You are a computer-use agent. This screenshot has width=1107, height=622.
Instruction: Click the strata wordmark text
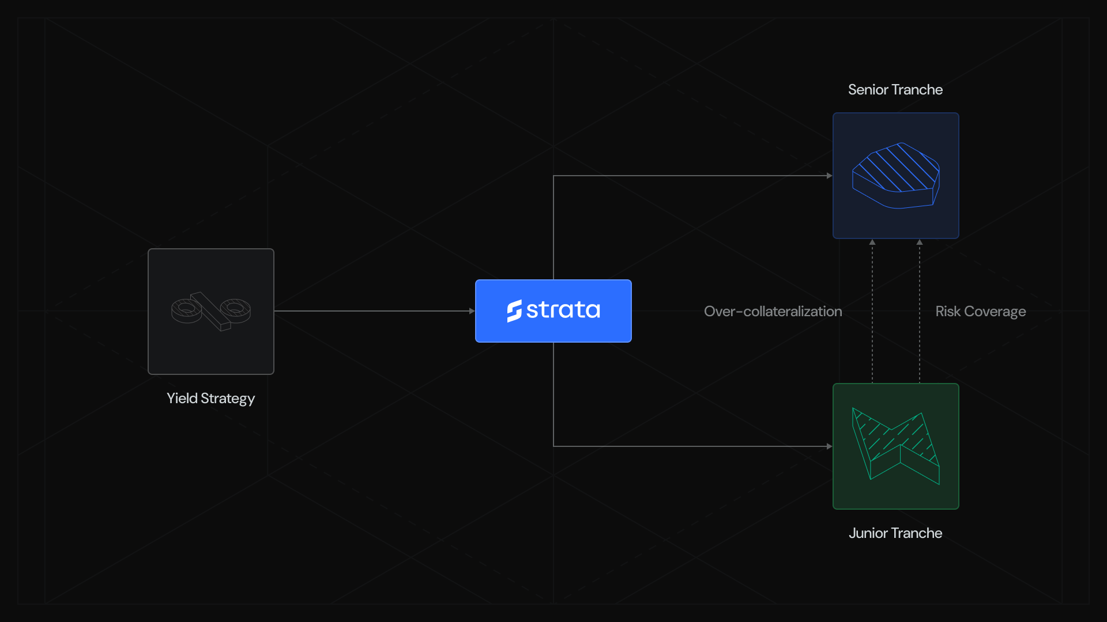click(563, 310)
